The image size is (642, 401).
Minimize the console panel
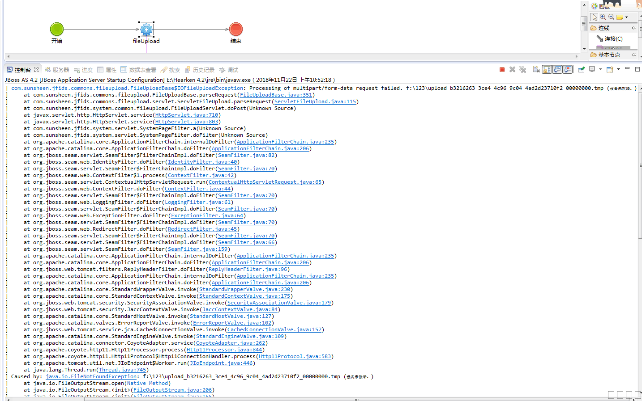tap(627, 68)
